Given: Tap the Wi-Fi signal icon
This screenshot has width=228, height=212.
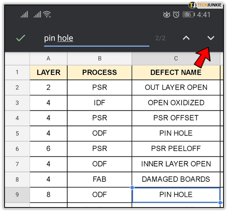Looking at the screenshot, I should pyautogui.click(x=47, y=15).
